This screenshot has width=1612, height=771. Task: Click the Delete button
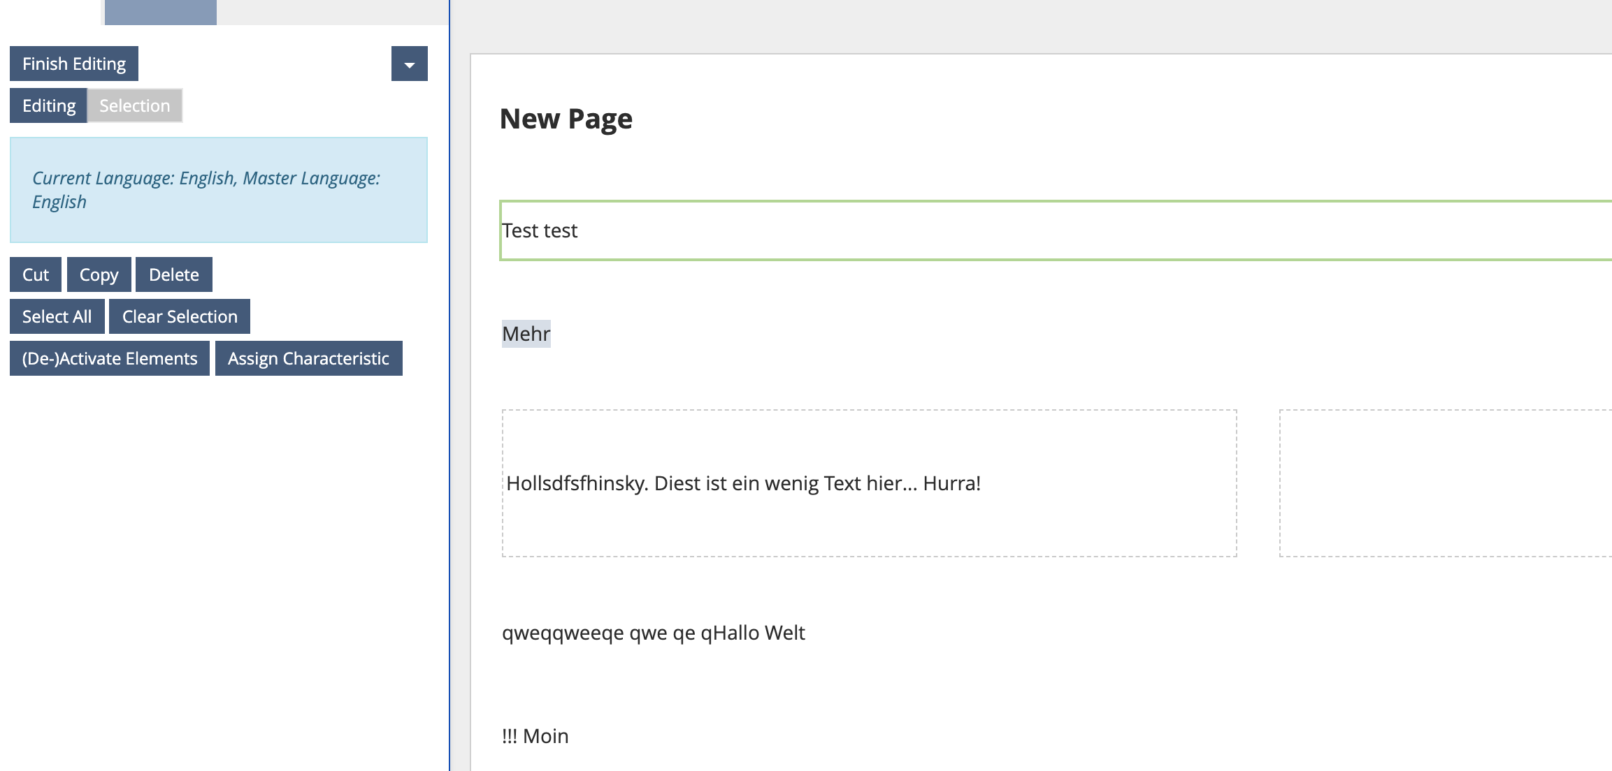tap(173, 274)
